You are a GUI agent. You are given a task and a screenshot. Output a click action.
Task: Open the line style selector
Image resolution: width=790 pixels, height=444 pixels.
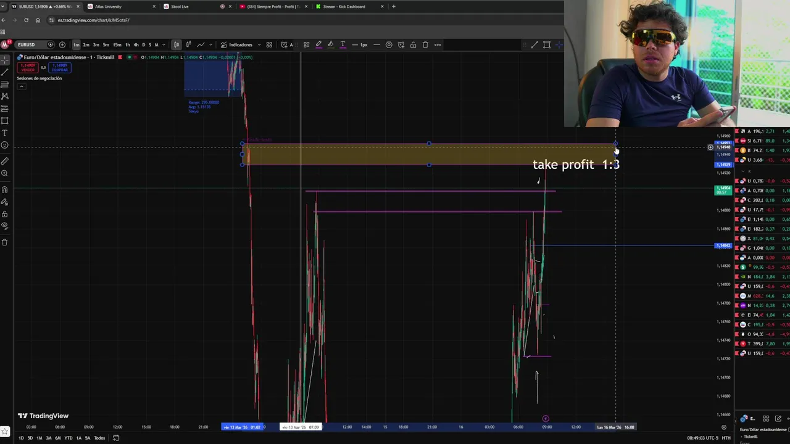(376, 44)
